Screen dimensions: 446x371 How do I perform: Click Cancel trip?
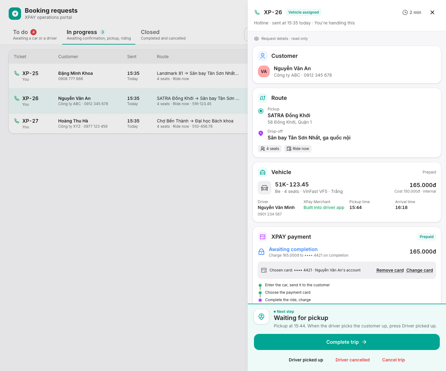click(x=393, y=360)
